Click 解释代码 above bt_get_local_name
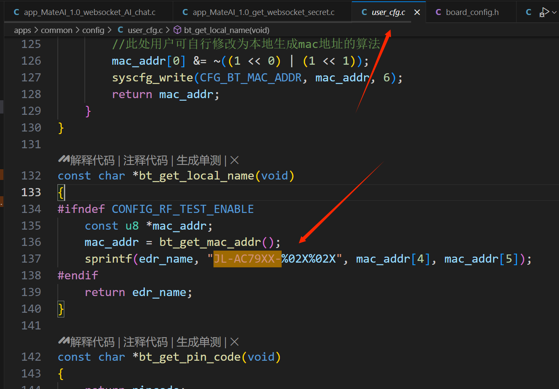This screenshot has width=559, height=389. (92, 161)
